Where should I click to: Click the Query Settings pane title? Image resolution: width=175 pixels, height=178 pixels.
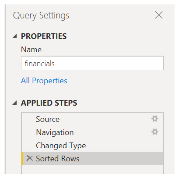click(41, 16)
